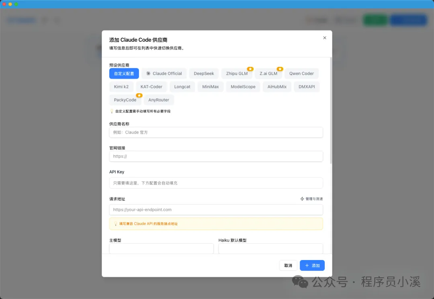Choose the Kimi k2 preset
The height and width of the screenshot is (299, 434).
[121, 87]
